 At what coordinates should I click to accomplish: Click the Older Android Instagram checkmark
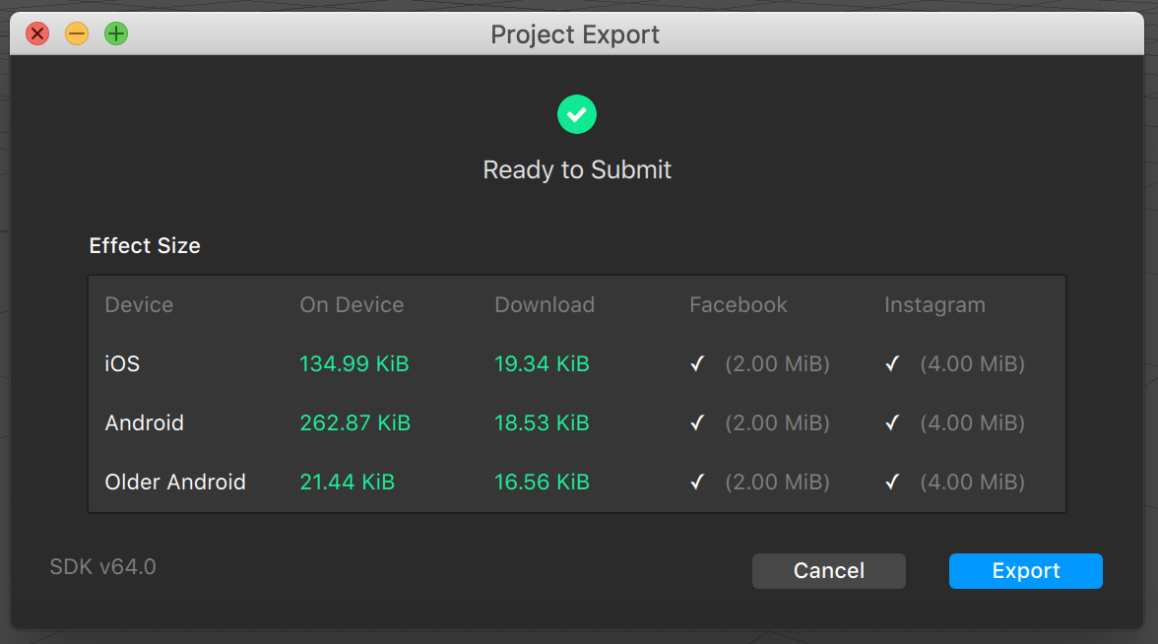coord(892,483)
